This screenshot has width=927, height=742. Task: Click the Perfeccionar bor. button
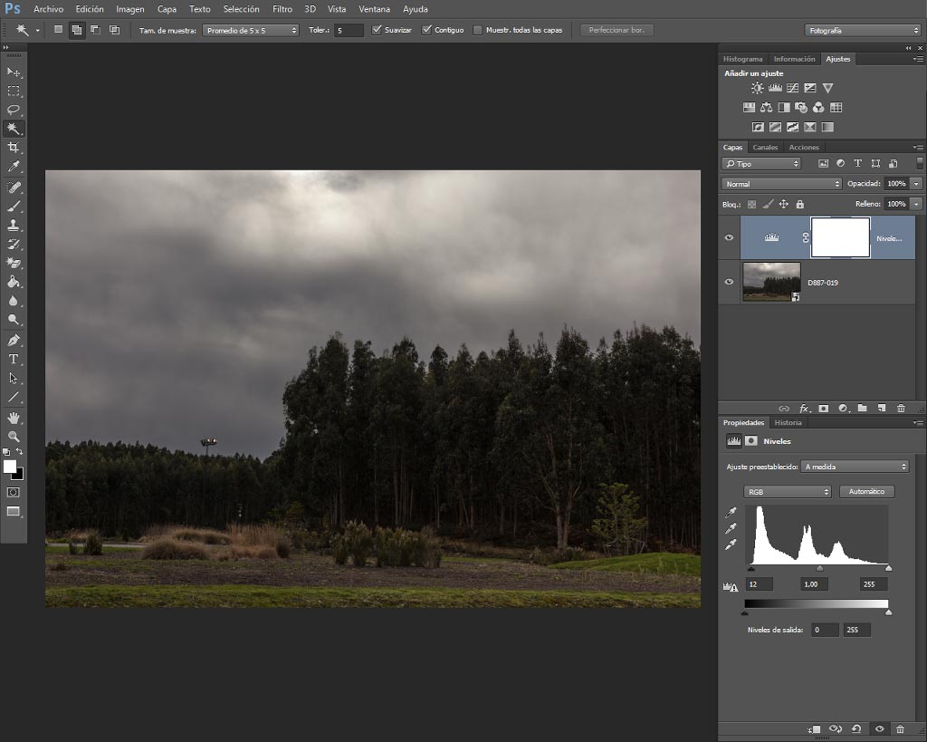(616, 30)
